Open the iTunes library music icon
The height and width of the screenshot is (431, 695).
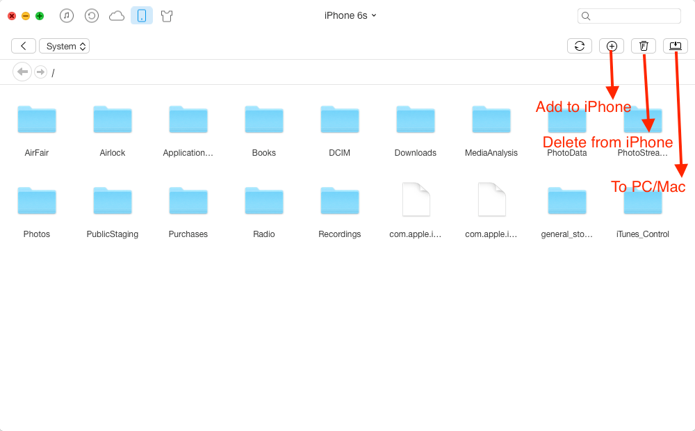click(67, 16)
